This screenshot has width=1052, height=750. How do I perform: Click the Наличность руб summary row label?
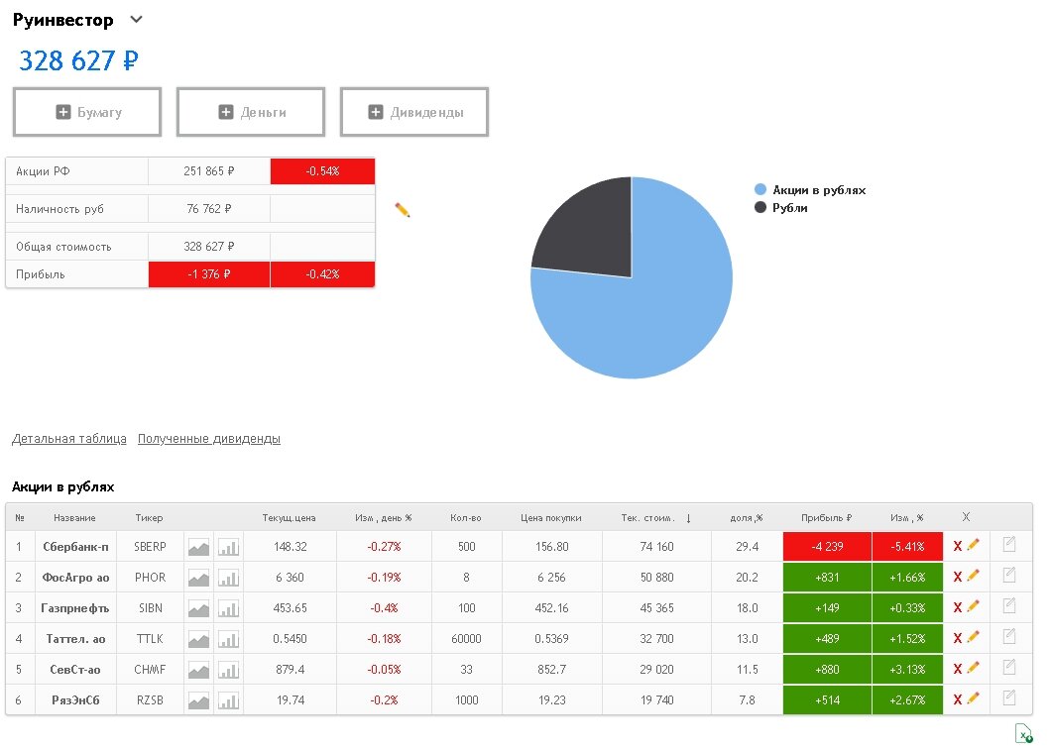pos(59,209)
